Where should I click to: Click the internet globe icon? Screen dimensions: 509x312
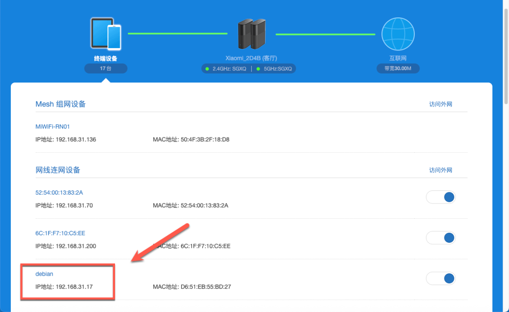(x=398, y=34)
